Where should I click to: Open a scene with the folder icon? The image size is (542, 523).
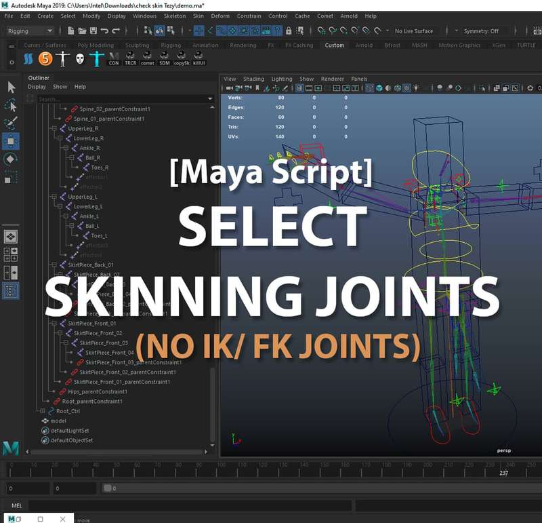tap(82, 31)
